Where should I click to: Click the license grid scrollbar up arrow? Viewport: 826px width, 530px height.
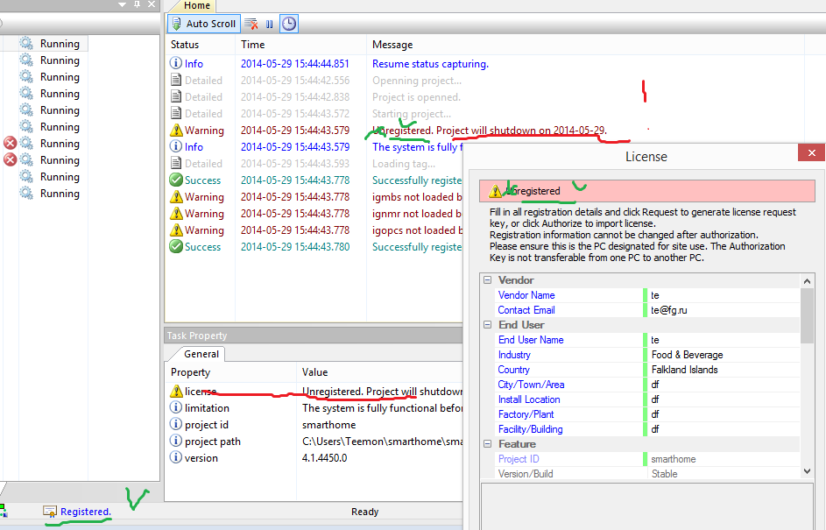[807, 281]
